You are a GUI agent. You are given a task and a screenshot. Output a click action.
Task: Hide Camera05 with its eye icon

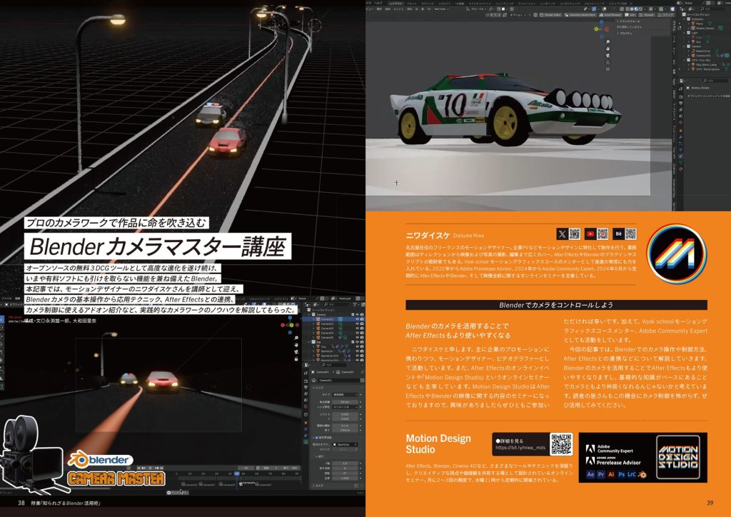(x=358, y=338)
